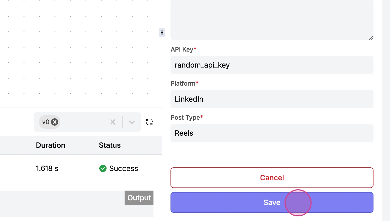This screenshot has height=221, width=390.
Task: Select the 1.618 s duration cell
Action: (47, 168)
